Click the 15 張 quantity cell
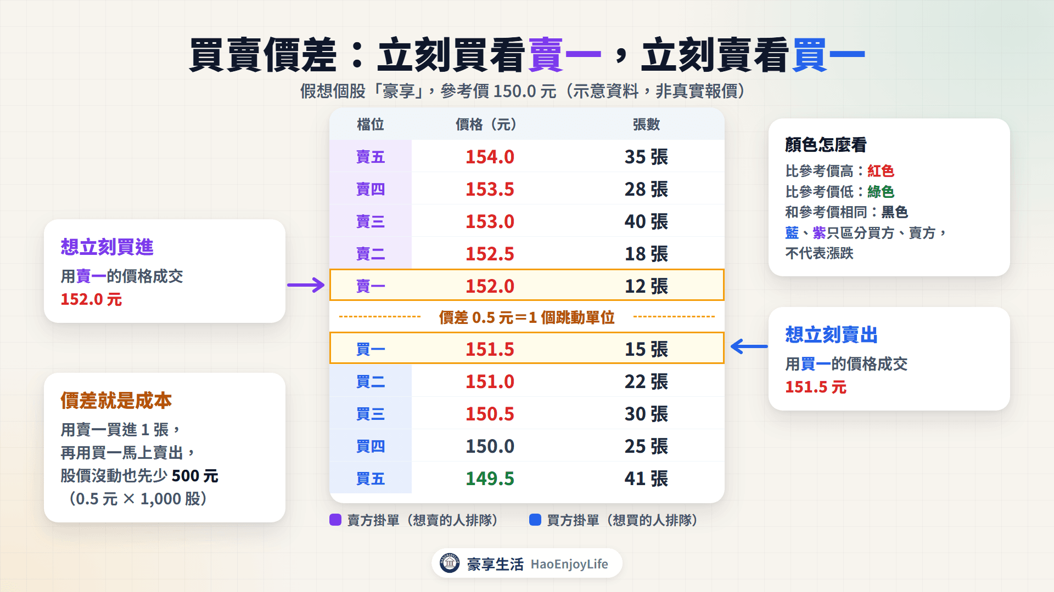The height and width of the screenshot is (592, 1054). click(x=646, y=349)
